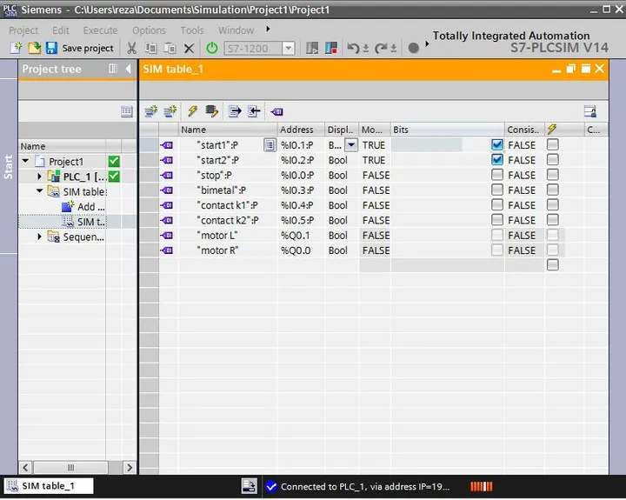Uncheck the start1 bit checkbox
This screenshot has height=500, width=626.
[x=497, y=144]
